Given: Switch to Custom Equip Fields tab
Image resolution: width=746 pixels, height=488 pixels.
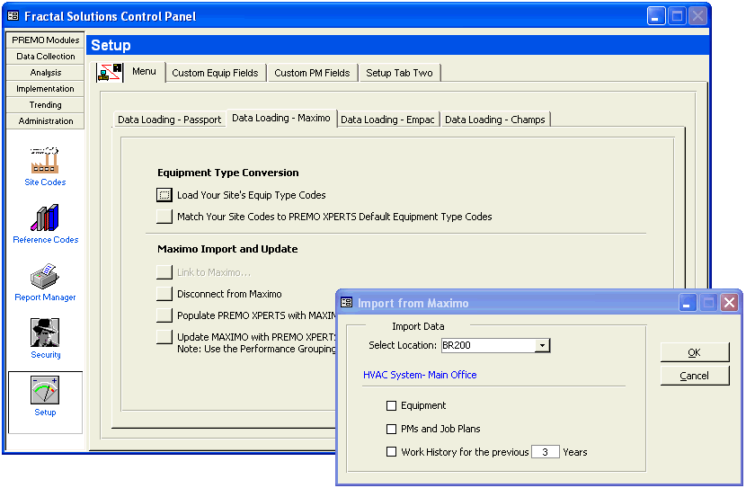Looking at the screenshot, I should point(215,73).
